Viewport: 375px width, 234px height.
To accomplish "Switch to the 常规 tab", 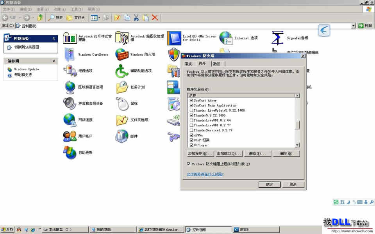I will tap(188, 64).
